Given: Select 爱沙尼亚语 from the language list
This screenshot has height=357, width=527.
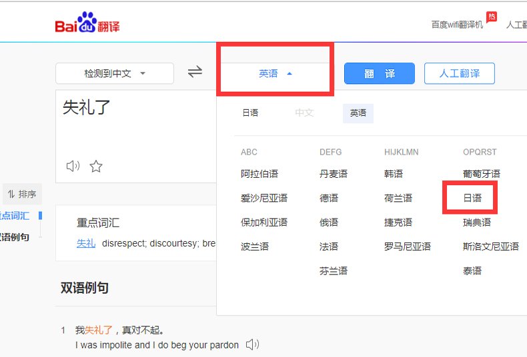Looking at the screenshot, I should (x=264, y=198).
